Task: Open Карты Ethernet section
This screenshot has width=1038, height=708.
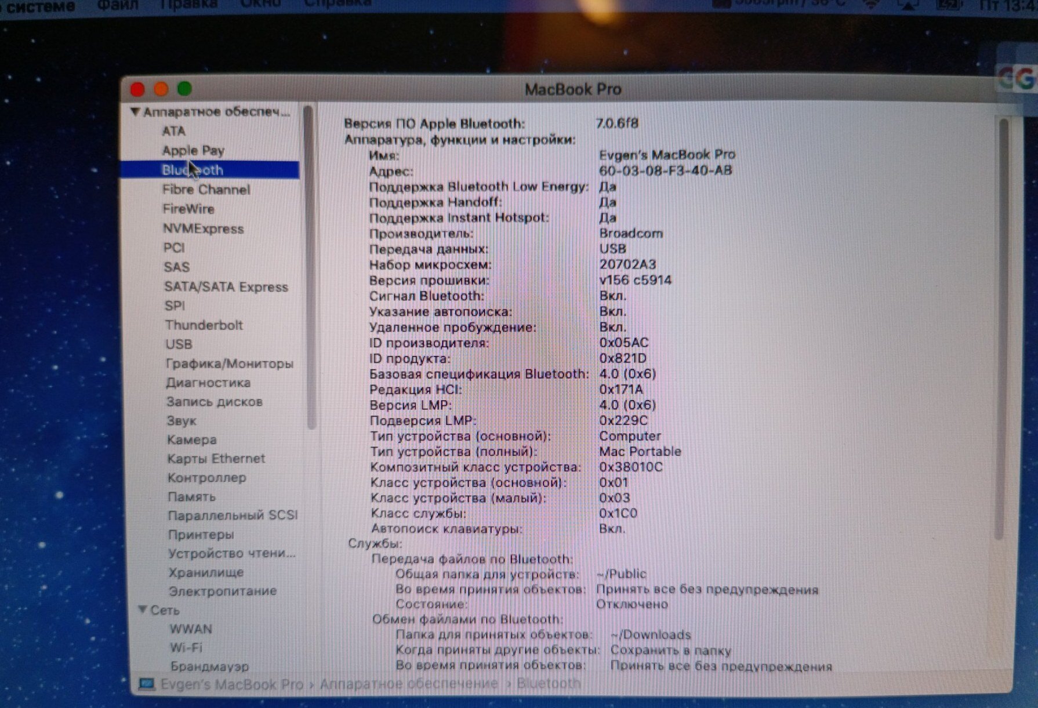Action: 216,458
